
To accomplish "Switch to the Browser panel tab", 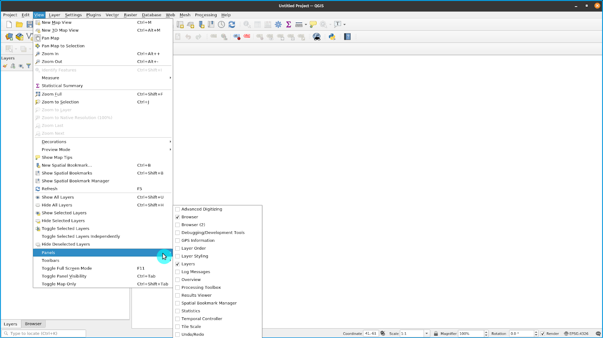I will pos(33,324).
